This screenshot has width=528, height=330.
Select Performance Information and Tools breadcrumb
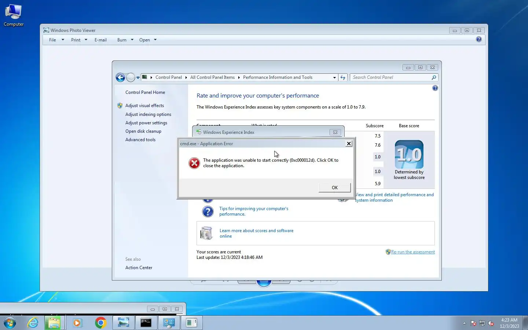pyautogui.click(x=278, y=77)
